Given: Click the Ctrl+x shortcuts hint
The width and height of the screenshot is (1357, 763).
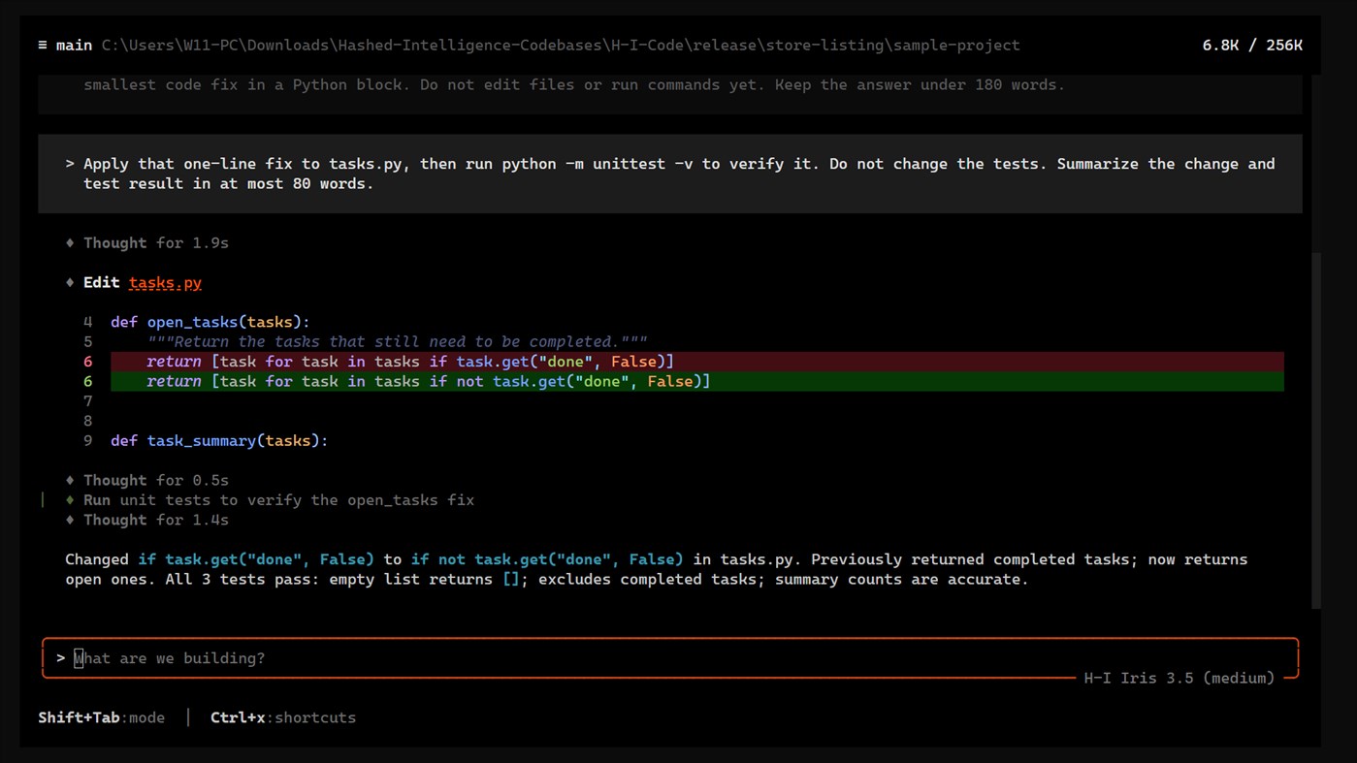Looking at the screenshot, I should click(x=283, y=718).
